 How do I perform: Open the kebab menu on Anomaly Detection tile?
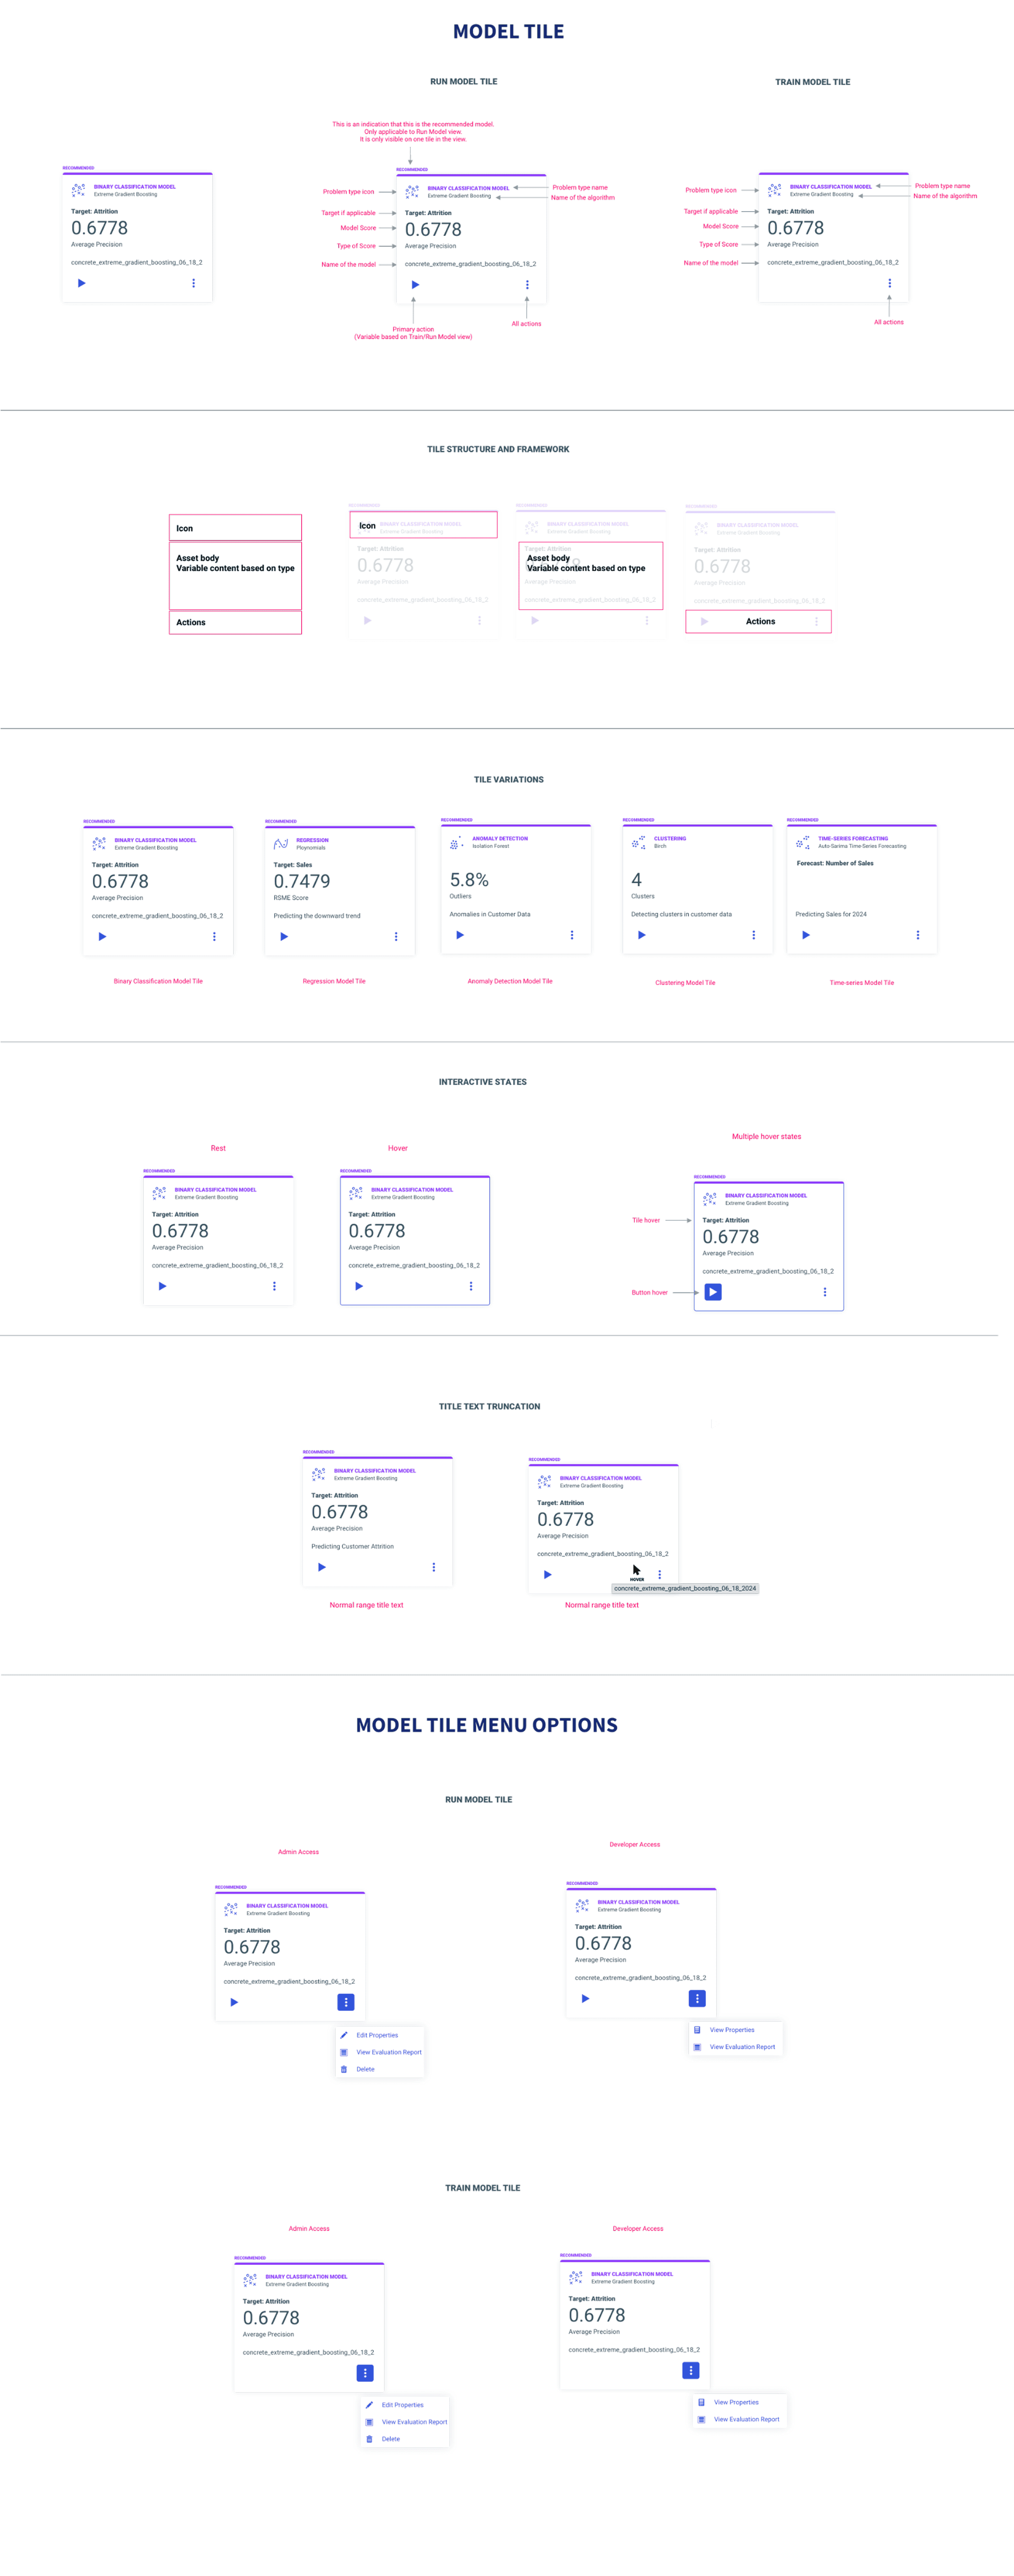(572, 935)
